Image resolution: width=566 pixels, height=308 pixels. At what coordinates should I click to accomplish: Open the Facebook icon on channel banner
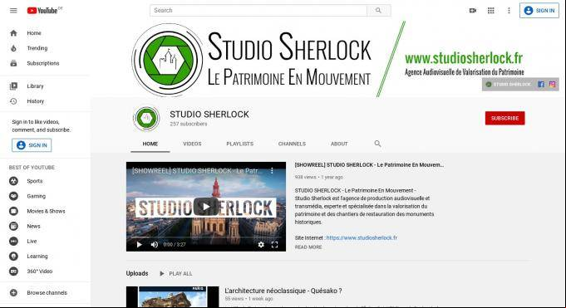coord(541,85)
